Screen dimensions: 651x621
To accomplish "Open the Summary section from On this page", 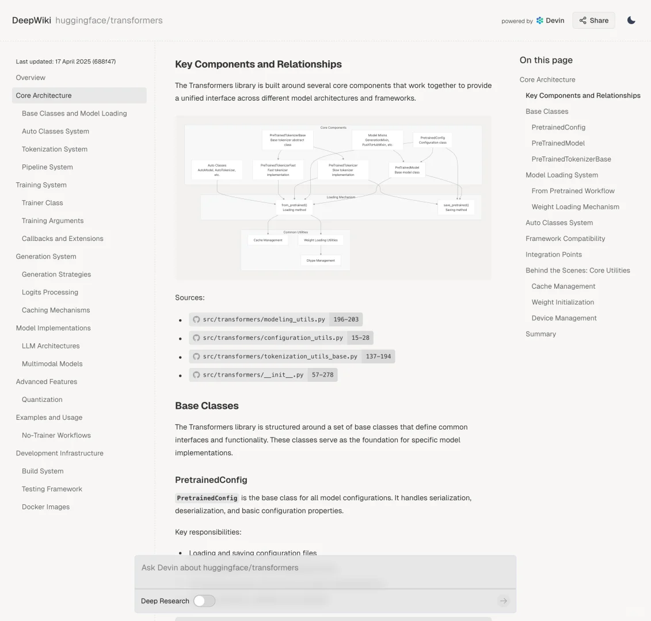I will point(540,333).
